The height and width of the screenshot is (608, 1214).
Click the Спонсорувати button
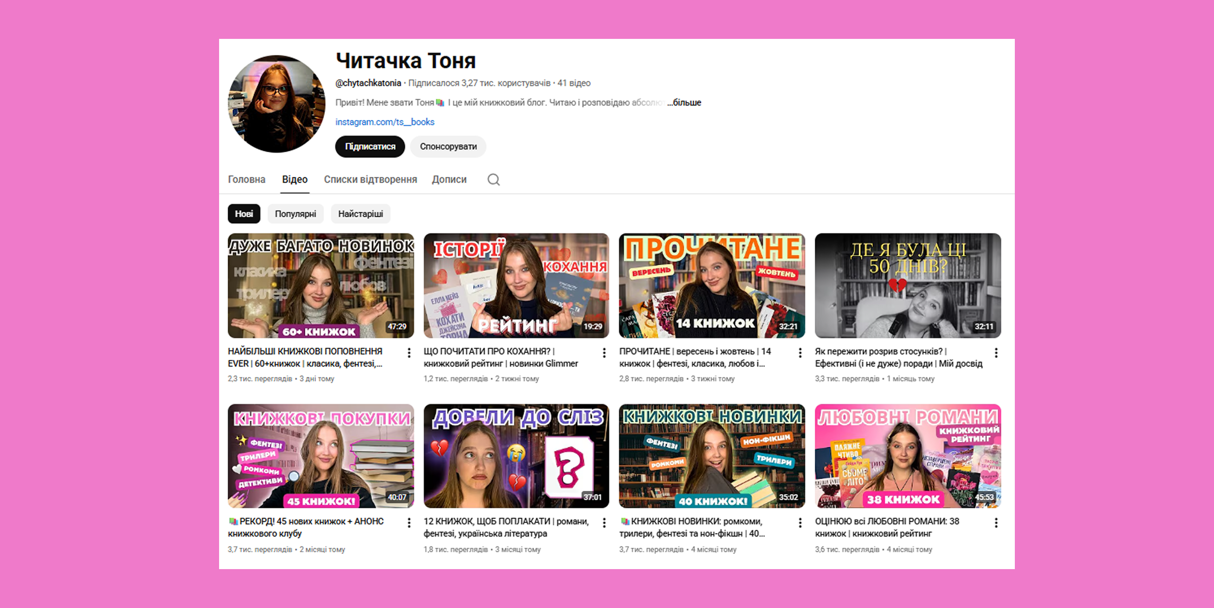(448, 147)
